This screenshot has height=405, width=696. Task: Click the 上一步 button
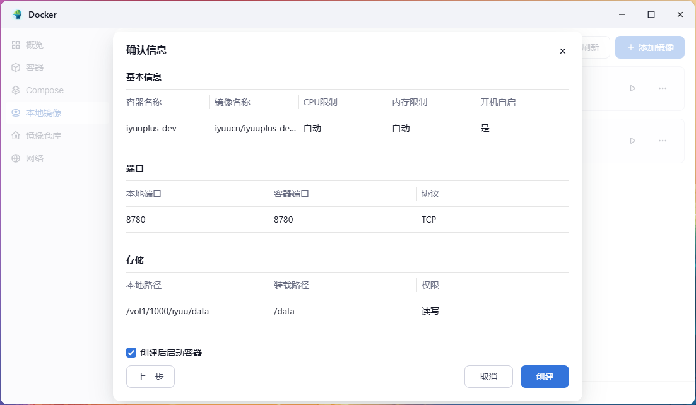click(150, 377)
